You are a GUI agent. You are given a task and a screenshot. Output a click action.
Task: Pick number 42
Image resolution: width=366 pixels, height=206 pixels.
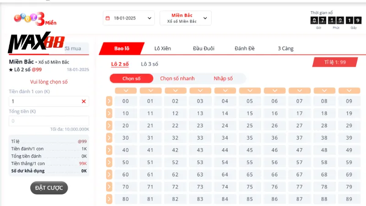tap(175, 150)
